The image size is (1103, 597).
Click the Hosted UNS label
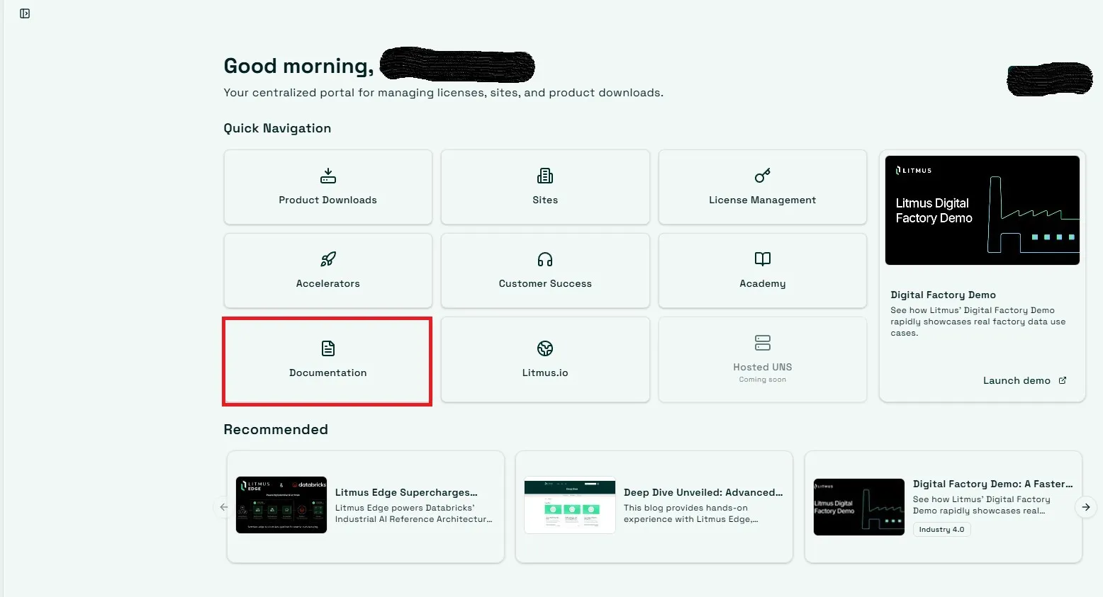click(x=763, y=367)
